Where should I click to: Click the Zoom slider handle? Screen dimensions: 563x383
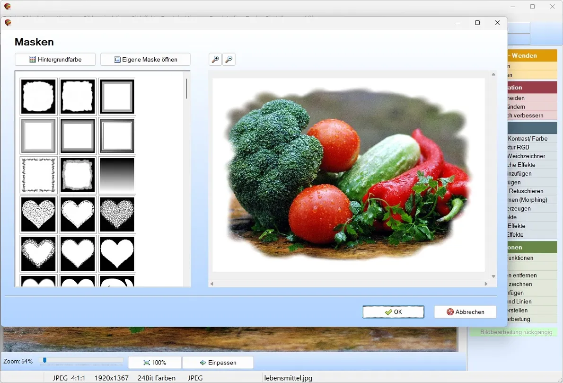[x=44, y=360]
